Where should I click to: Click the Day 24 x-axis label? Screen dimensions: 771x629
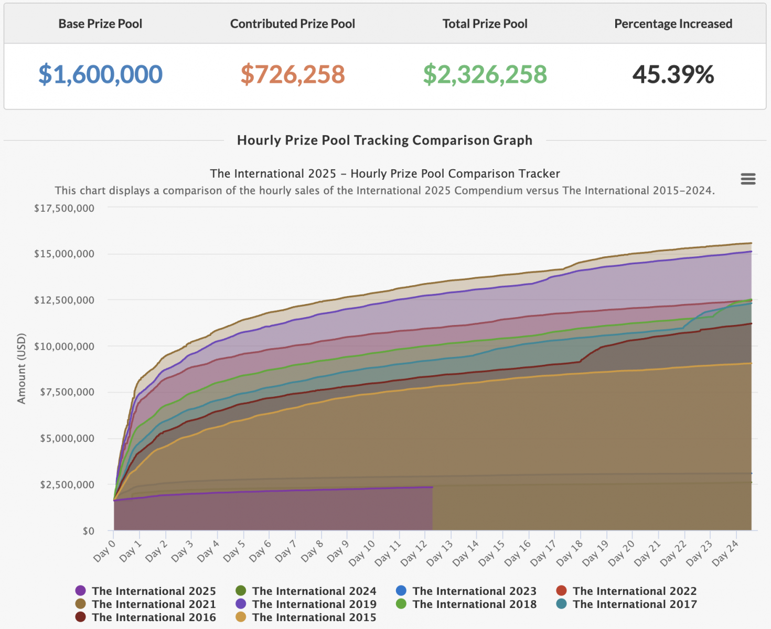tap(725, 552)
